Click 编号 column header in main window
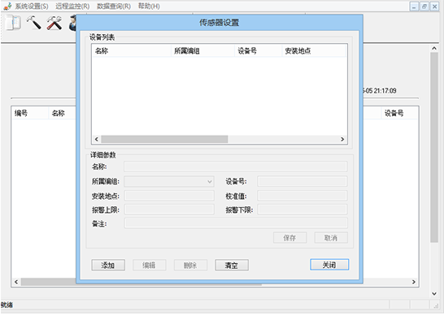The image size is (444, 315). pos(30,114)
